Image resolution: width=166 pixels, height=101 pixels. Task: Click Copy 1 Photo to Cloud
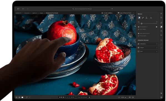(x=124, y=13)
